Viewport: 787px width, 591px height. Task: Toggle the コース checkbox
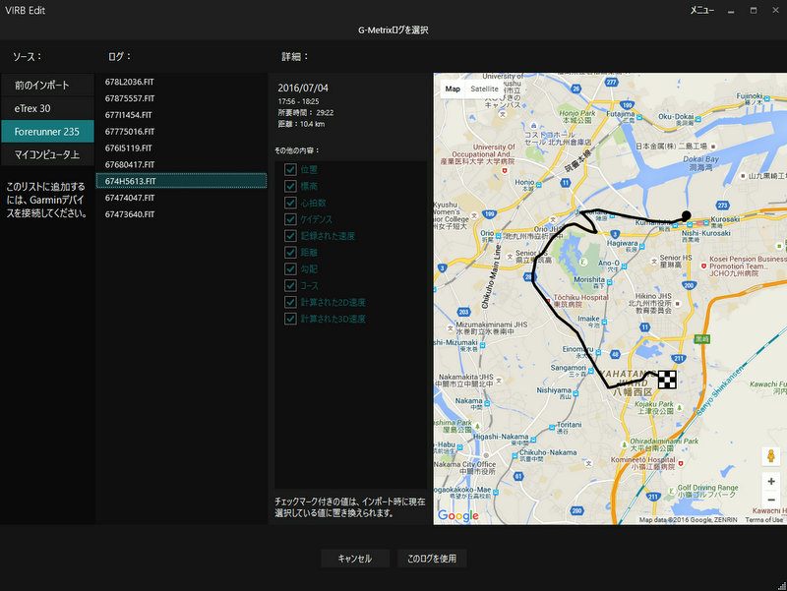(x=290, y=285)
